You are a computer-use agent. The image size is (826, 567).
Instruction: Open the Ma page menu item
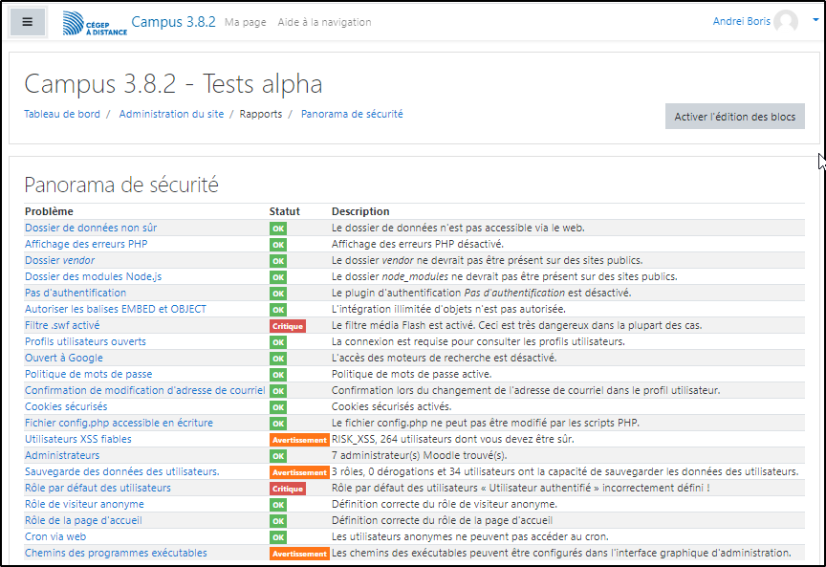[x=246, y=22]
